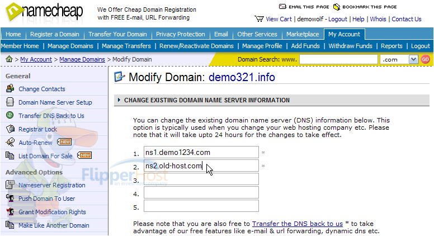Click the bookmark this page icon
434x236 pixels.
(x=336, y=7)
